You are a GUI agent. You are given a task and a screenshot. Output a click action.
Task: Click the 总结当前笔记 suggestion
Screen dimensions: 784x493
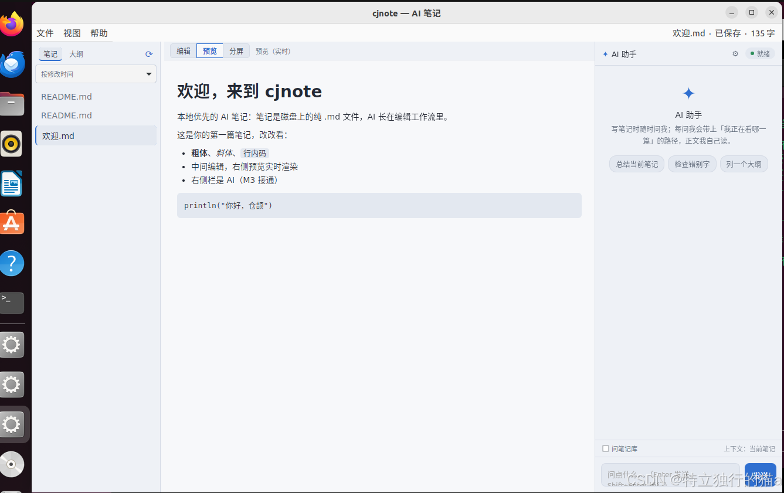click(x=637, y=164)
